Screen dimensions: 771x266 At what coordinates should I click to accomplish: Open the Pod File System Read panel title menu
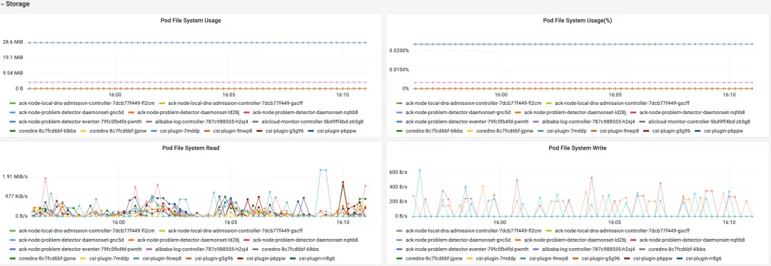[191, 147]
